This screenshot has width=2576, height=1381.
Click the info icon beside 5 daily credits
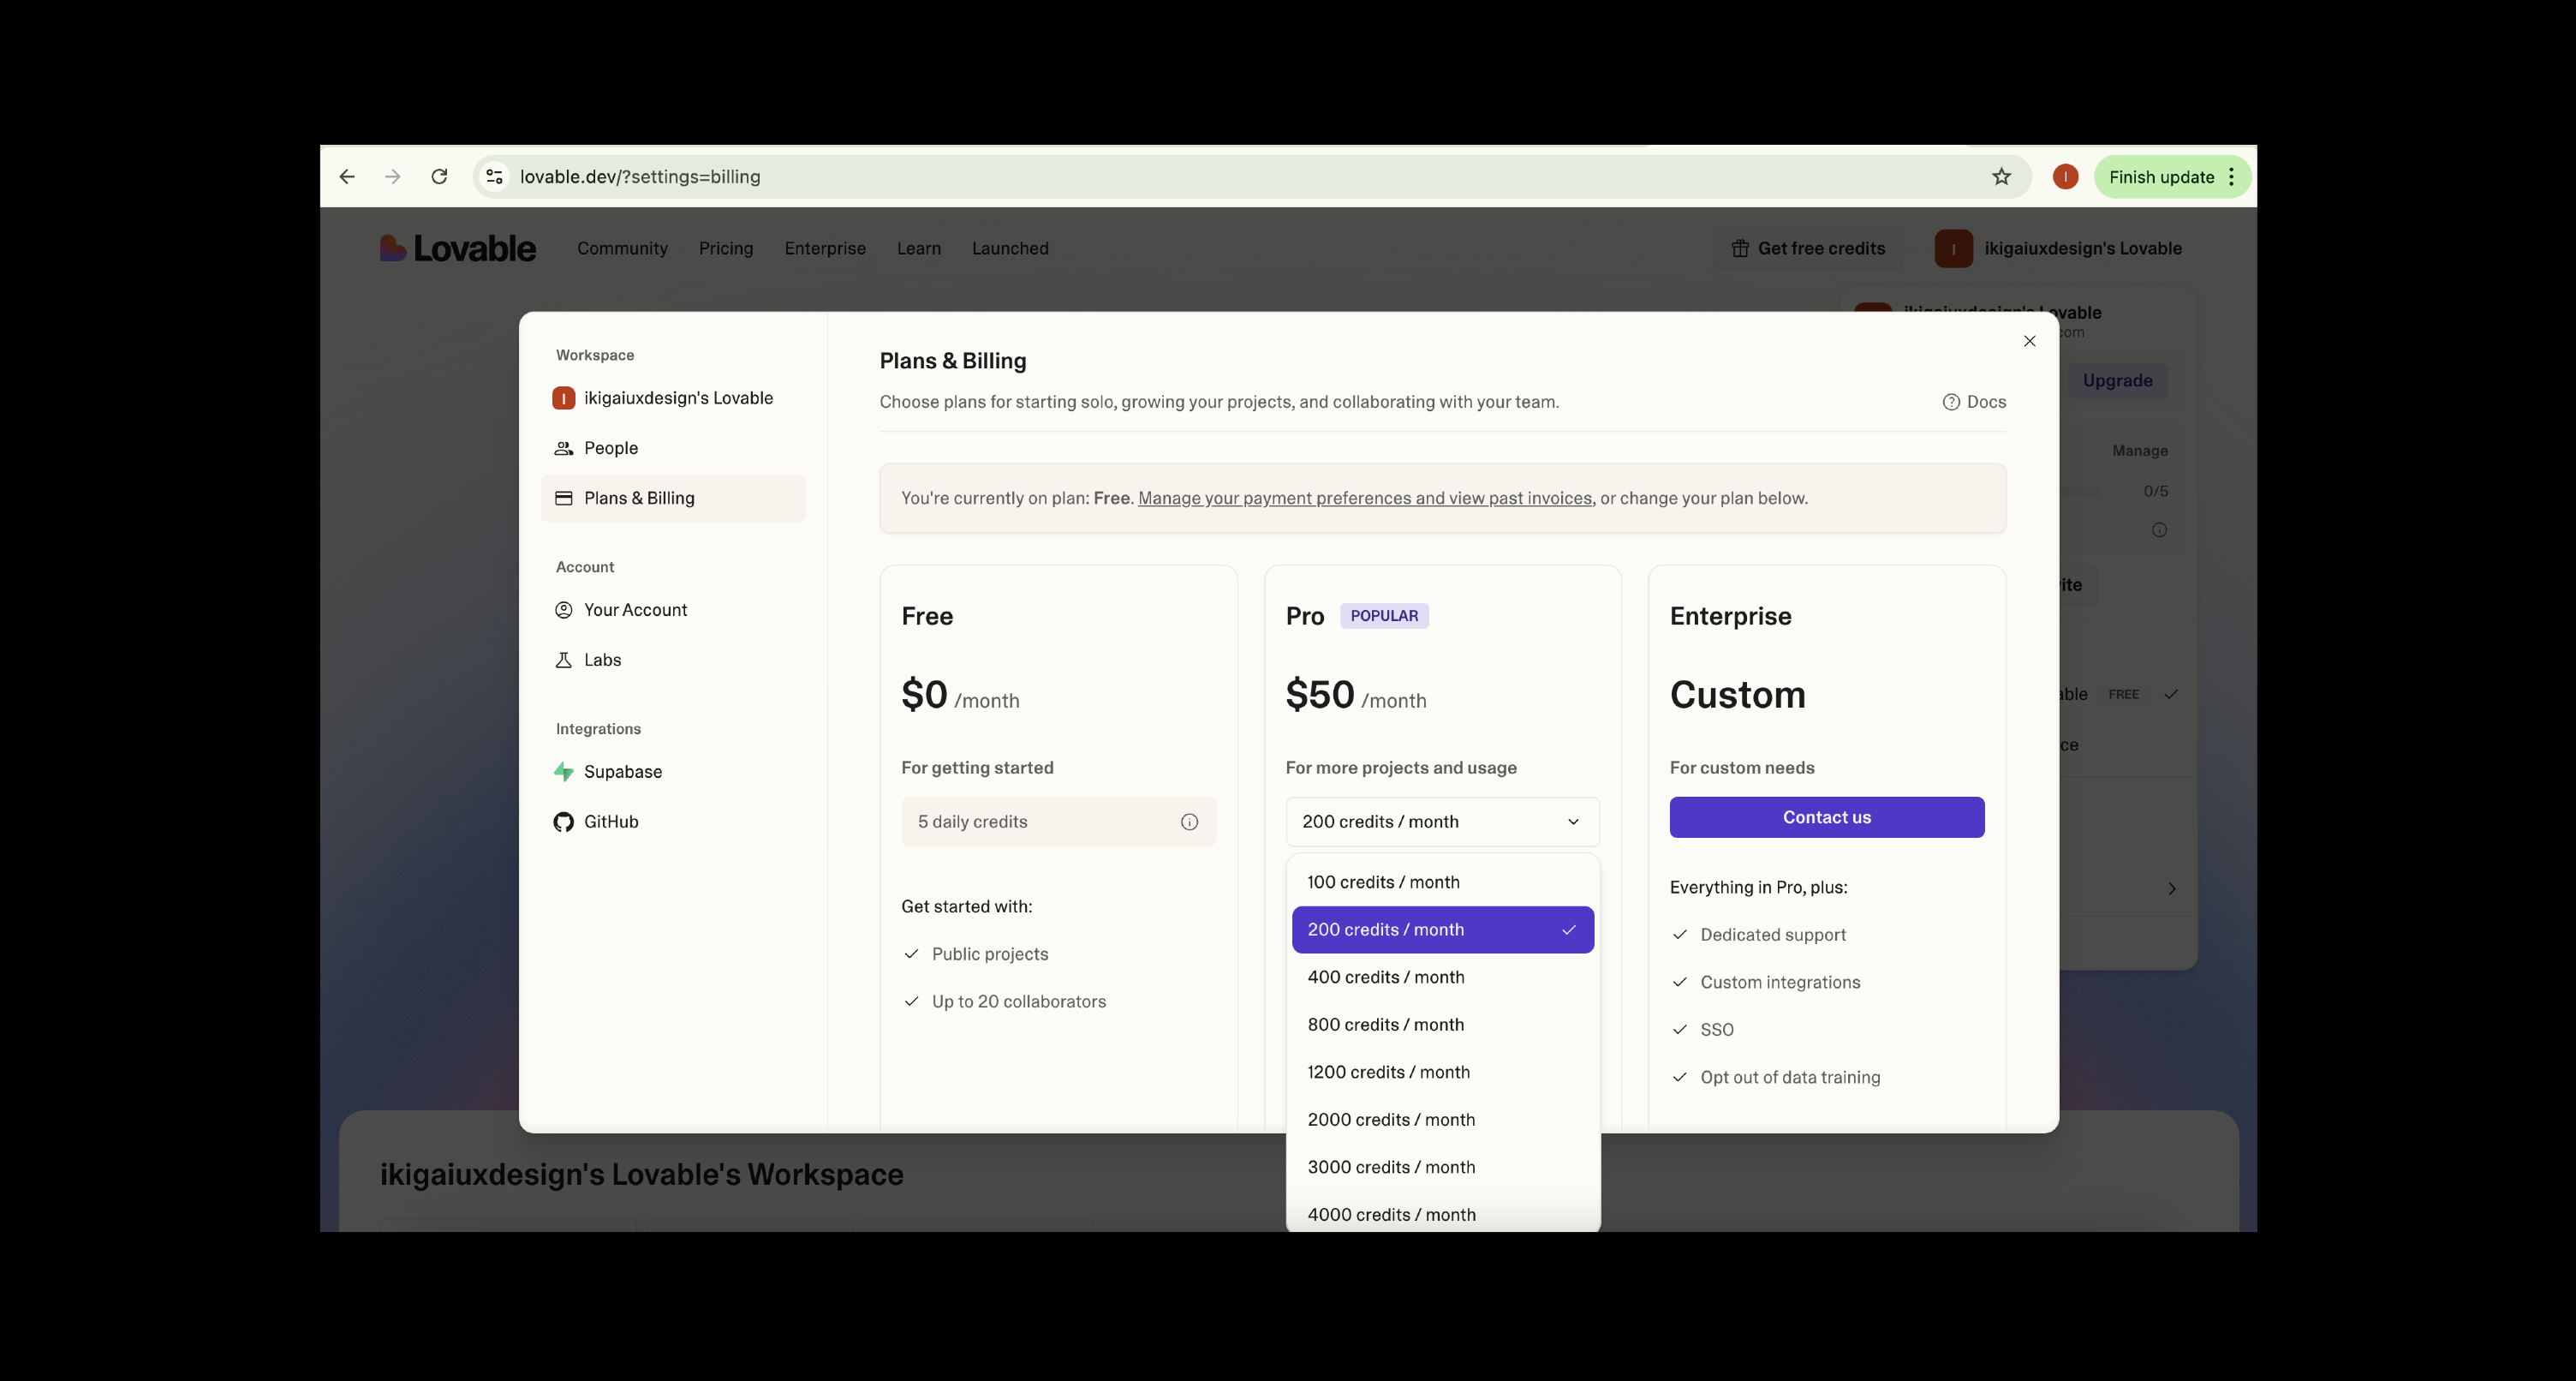(x=1189, y=822)
